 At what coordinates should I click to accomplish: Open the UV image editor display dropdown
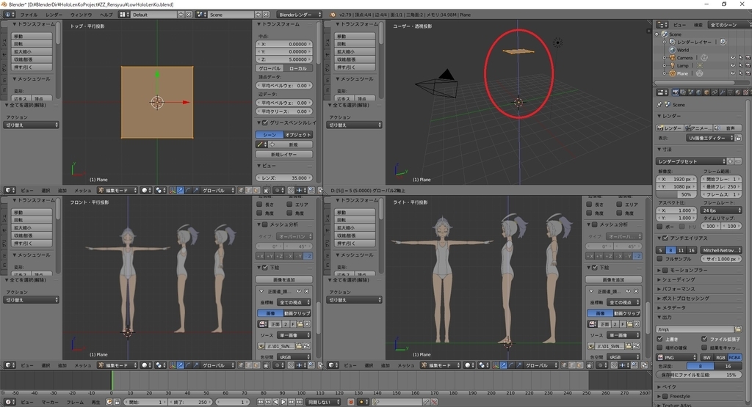[x=710, y=138]
